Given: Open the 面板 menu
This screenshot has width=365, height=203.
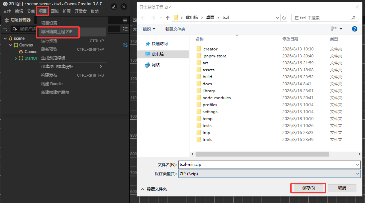Looking at the screenshot, I should click(55, 11).
